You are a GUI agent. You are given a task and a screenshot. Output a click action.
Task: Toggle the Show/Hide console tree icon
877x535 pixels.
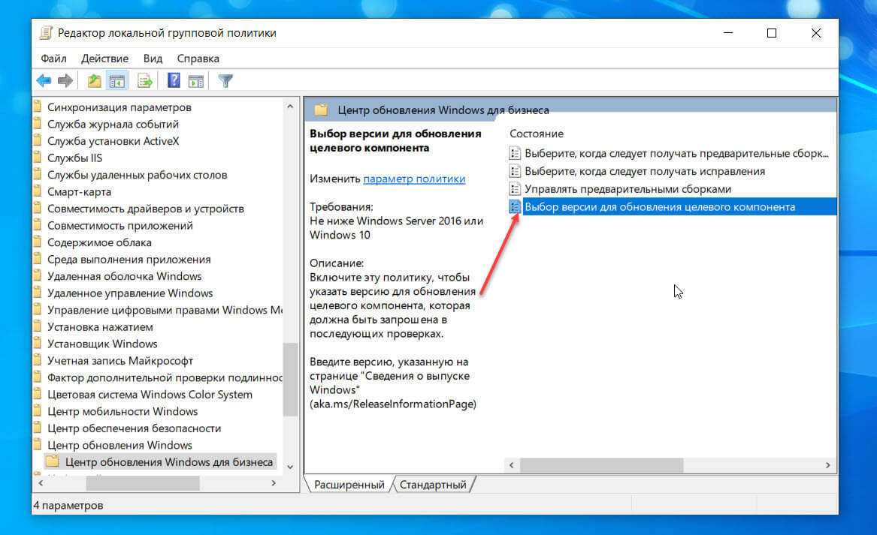point(117,81)
